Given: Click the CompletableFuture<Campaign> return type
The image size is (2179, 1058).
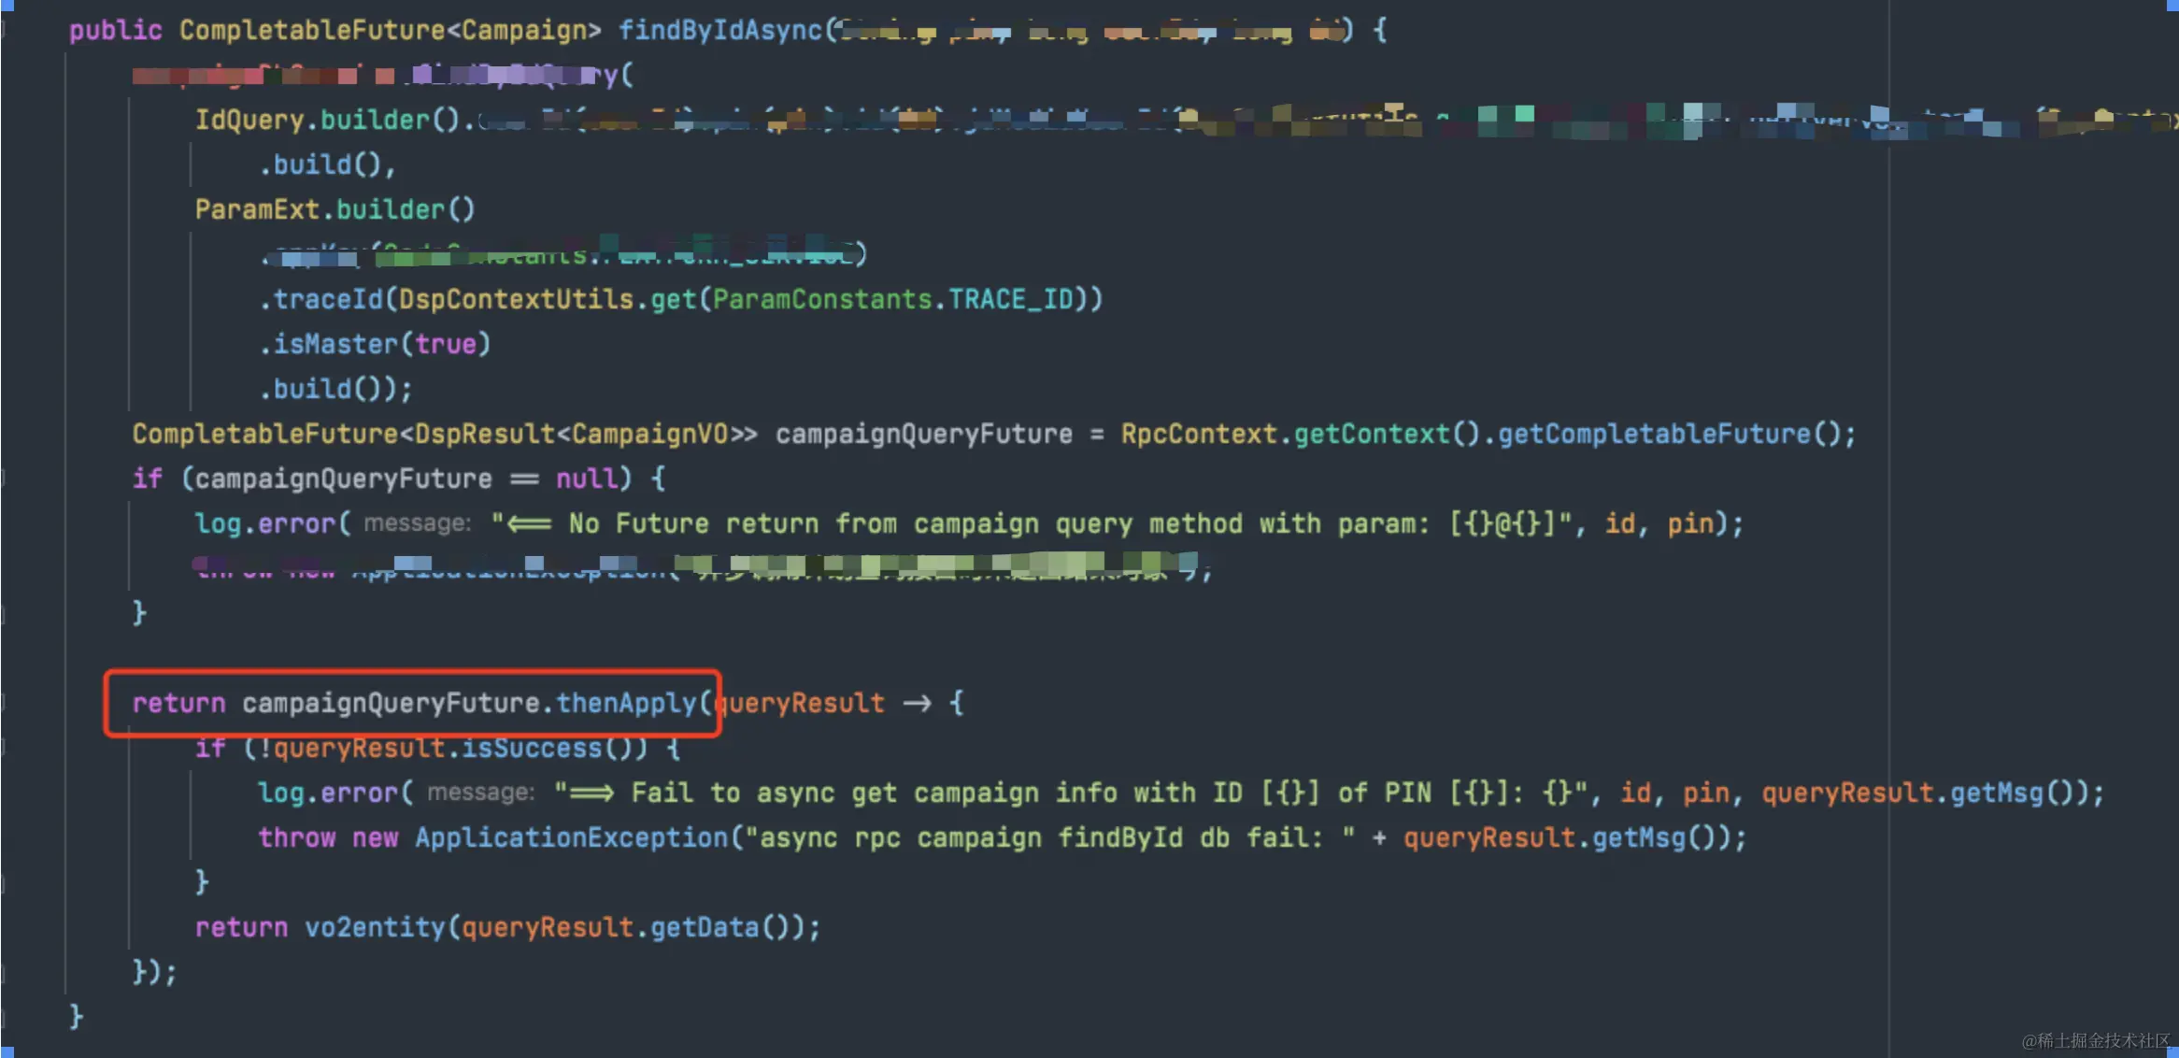Looking at the screenshot, I should [x=391, y=31].
